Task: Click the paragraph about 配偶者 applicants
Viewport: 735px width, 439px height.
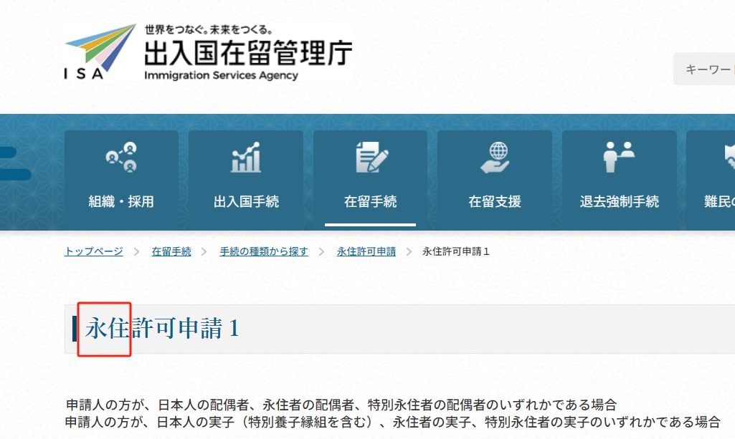Action: click(x=341, y=405)
